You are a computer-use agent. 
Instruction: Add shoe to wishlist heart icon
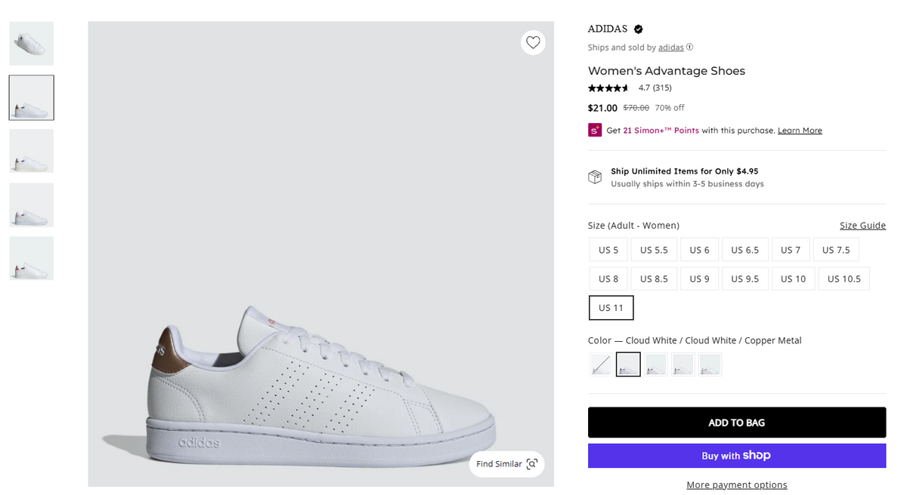tap(533, 43)
